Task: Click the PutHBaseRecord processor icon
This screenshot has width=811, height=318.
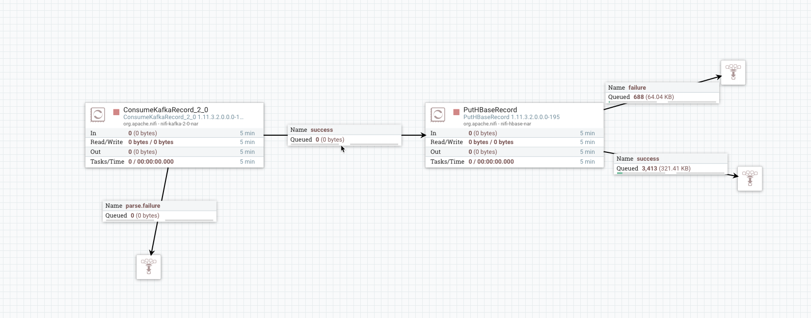Action: coord(437,115)
